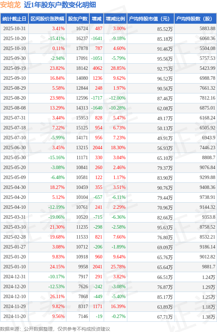
Task: Click the 安培龙 stock name in title
Action: tap(10, 5)
